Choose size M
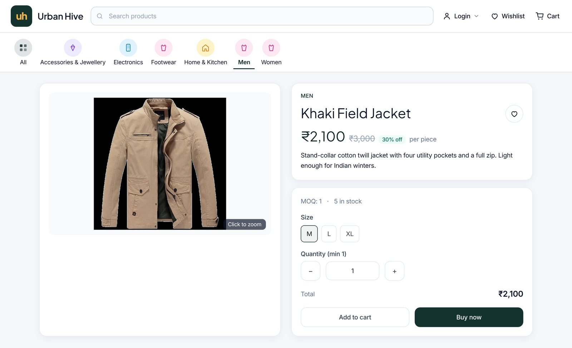The width and height of the screenshot is (572, 348). pos(309,234)
